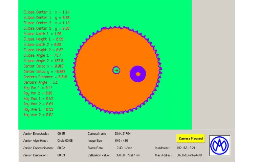This screenshot has width=254, height=162.
Task: Click the Calibration value pixel per mm
Action: (128, 155)
